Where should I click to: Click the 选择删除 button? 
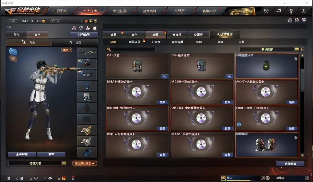pos(290,164)
